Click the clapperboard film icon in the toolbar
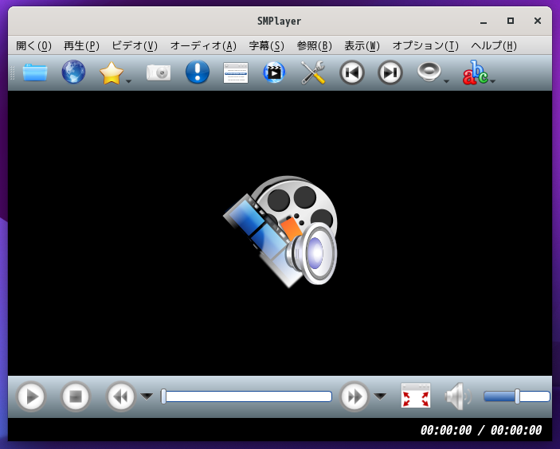Image resolution: width=560 pixels, height=449 pixels. (x=274, y=72)
